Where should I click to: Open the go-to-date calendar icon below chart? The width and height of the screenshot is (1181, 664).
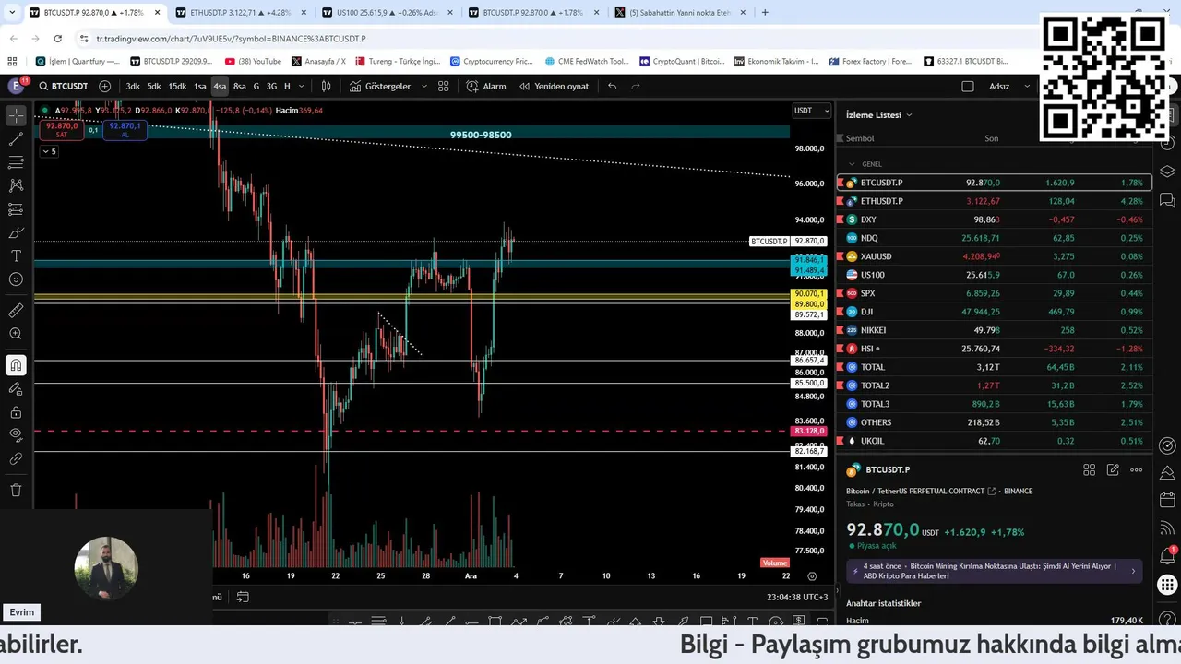coord(243,597)
